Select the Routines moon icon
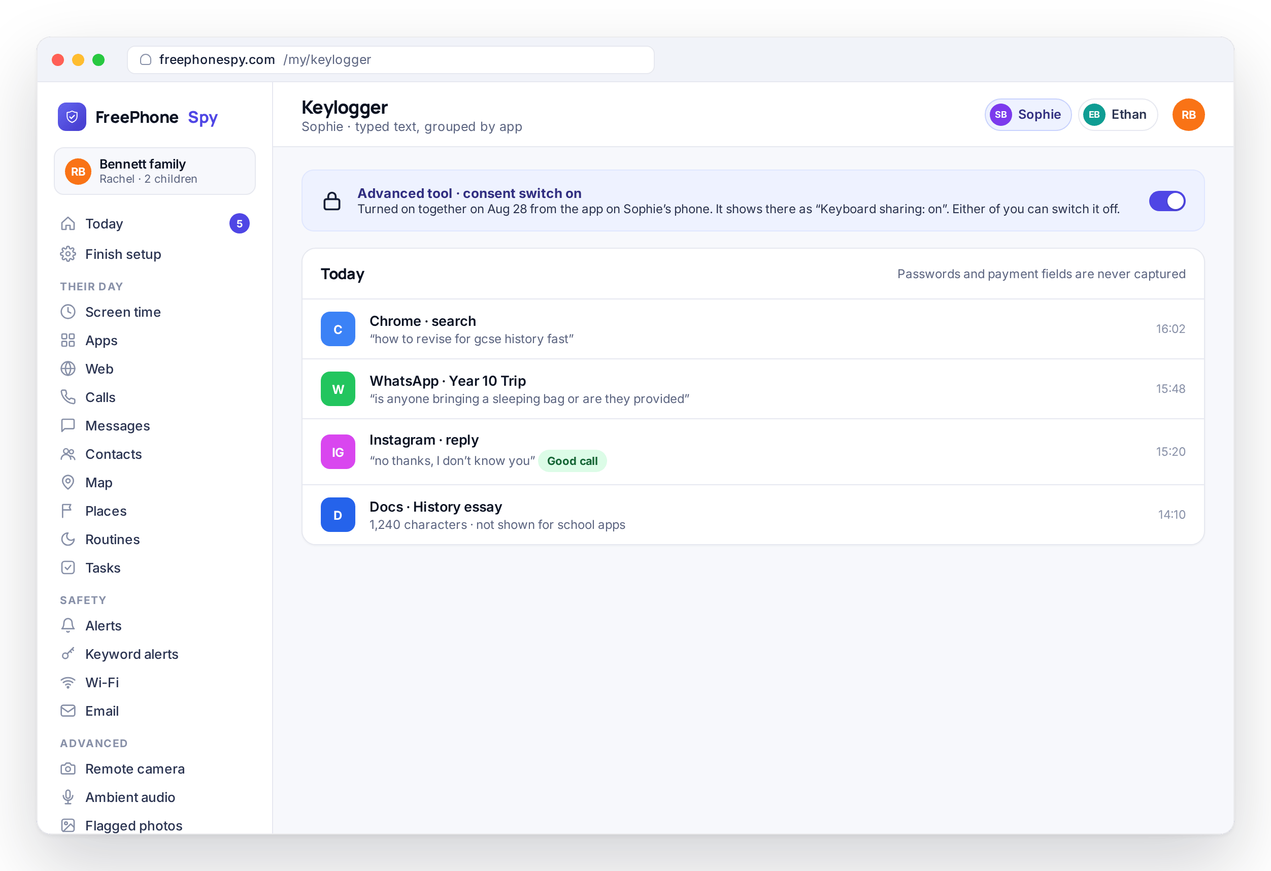This screenshot has width=1271, height=871. tap(68, 540)
